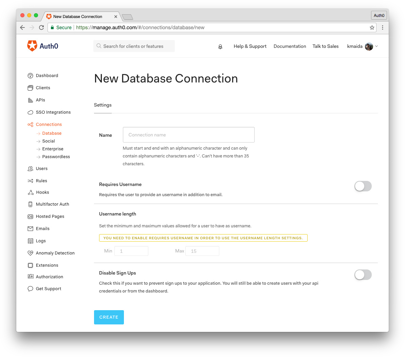405x357 pixels.
Task: Click the kmaida user avatar
Action: coord(369,46)
